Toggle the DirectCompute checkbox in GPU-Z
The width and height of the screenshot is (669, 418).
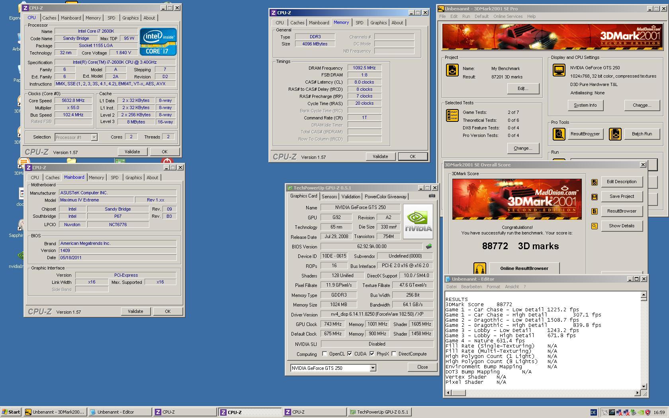[x=394, y=354]
